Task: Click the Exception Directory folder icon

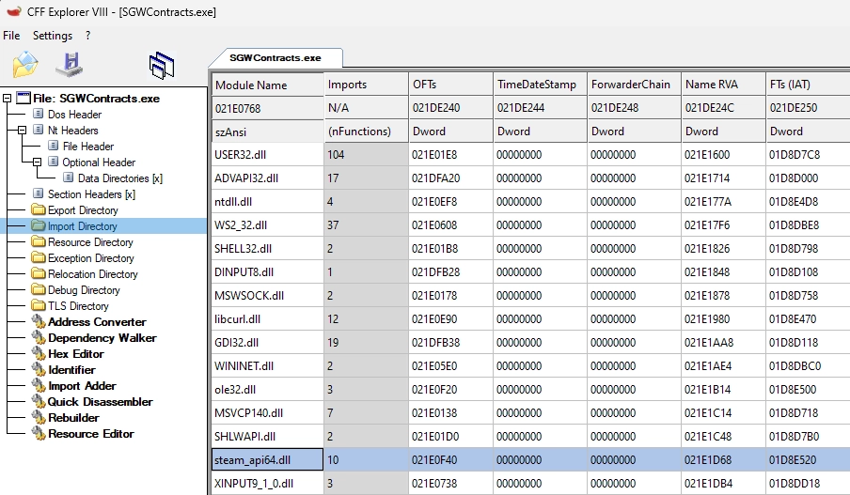Action: pyautogui.click(x=39, y=257)
